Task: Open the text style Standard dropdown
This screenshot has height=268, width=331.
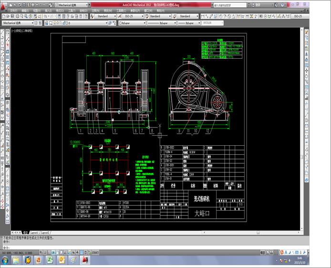Action: click(105, 16)
